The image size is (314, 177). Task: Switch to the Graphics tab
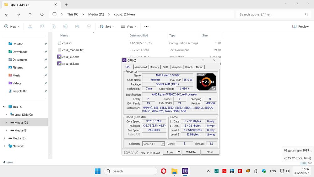(177, 67)
